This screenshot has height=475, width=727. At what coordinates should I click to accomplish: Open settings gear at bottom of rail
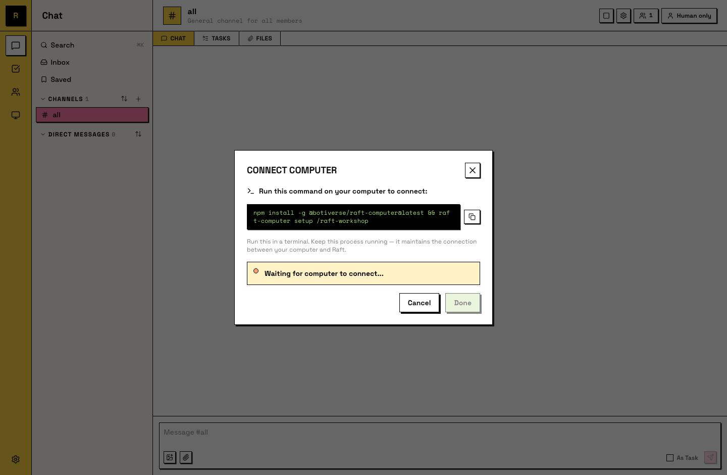16,459
